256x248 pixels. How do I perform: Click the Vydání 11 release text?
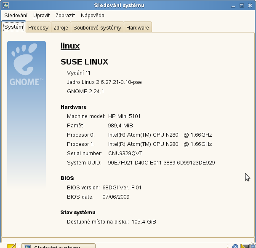[79, 73]
